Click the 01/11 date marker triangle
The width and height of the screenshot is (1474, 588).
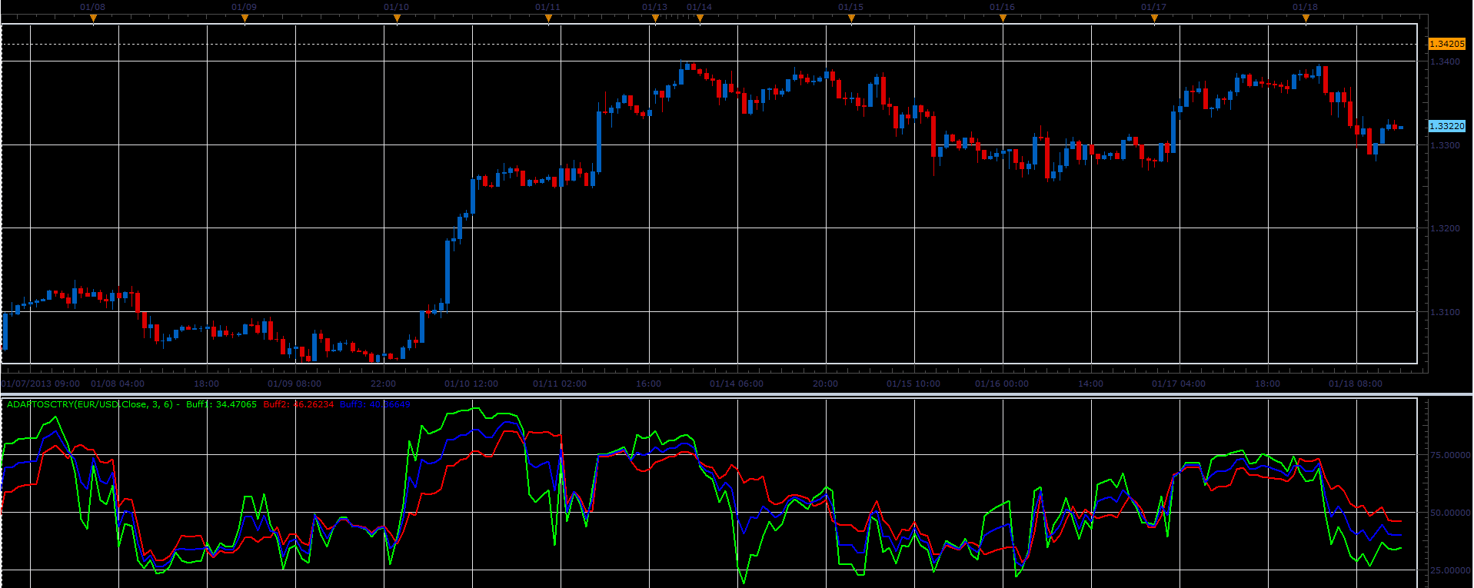[x=548, y=18]
